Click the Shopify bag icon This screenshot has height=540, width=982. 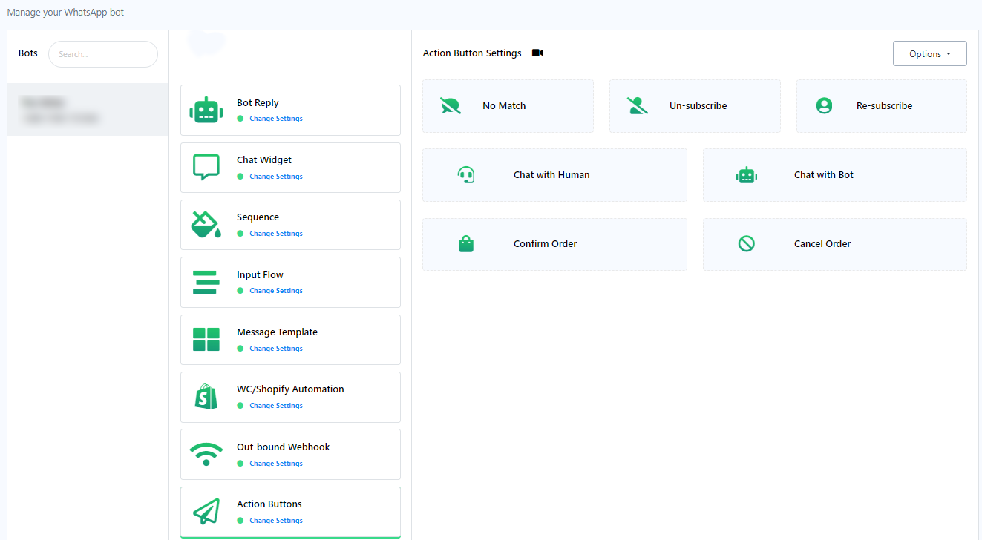coord(206,397)
